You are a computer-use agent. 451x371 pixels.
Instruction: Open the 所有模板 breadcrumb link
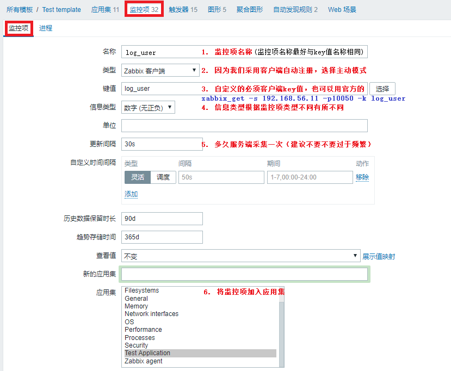tap(20, 9)
